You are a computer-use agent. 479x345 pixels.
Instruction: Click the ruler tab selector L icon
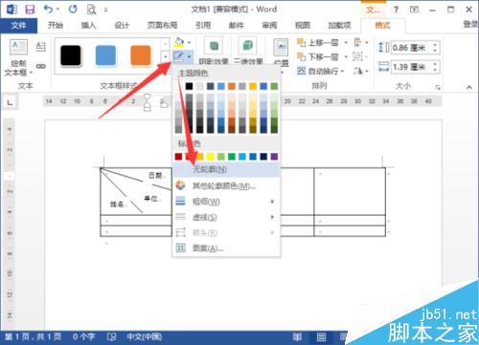point(10,102)
